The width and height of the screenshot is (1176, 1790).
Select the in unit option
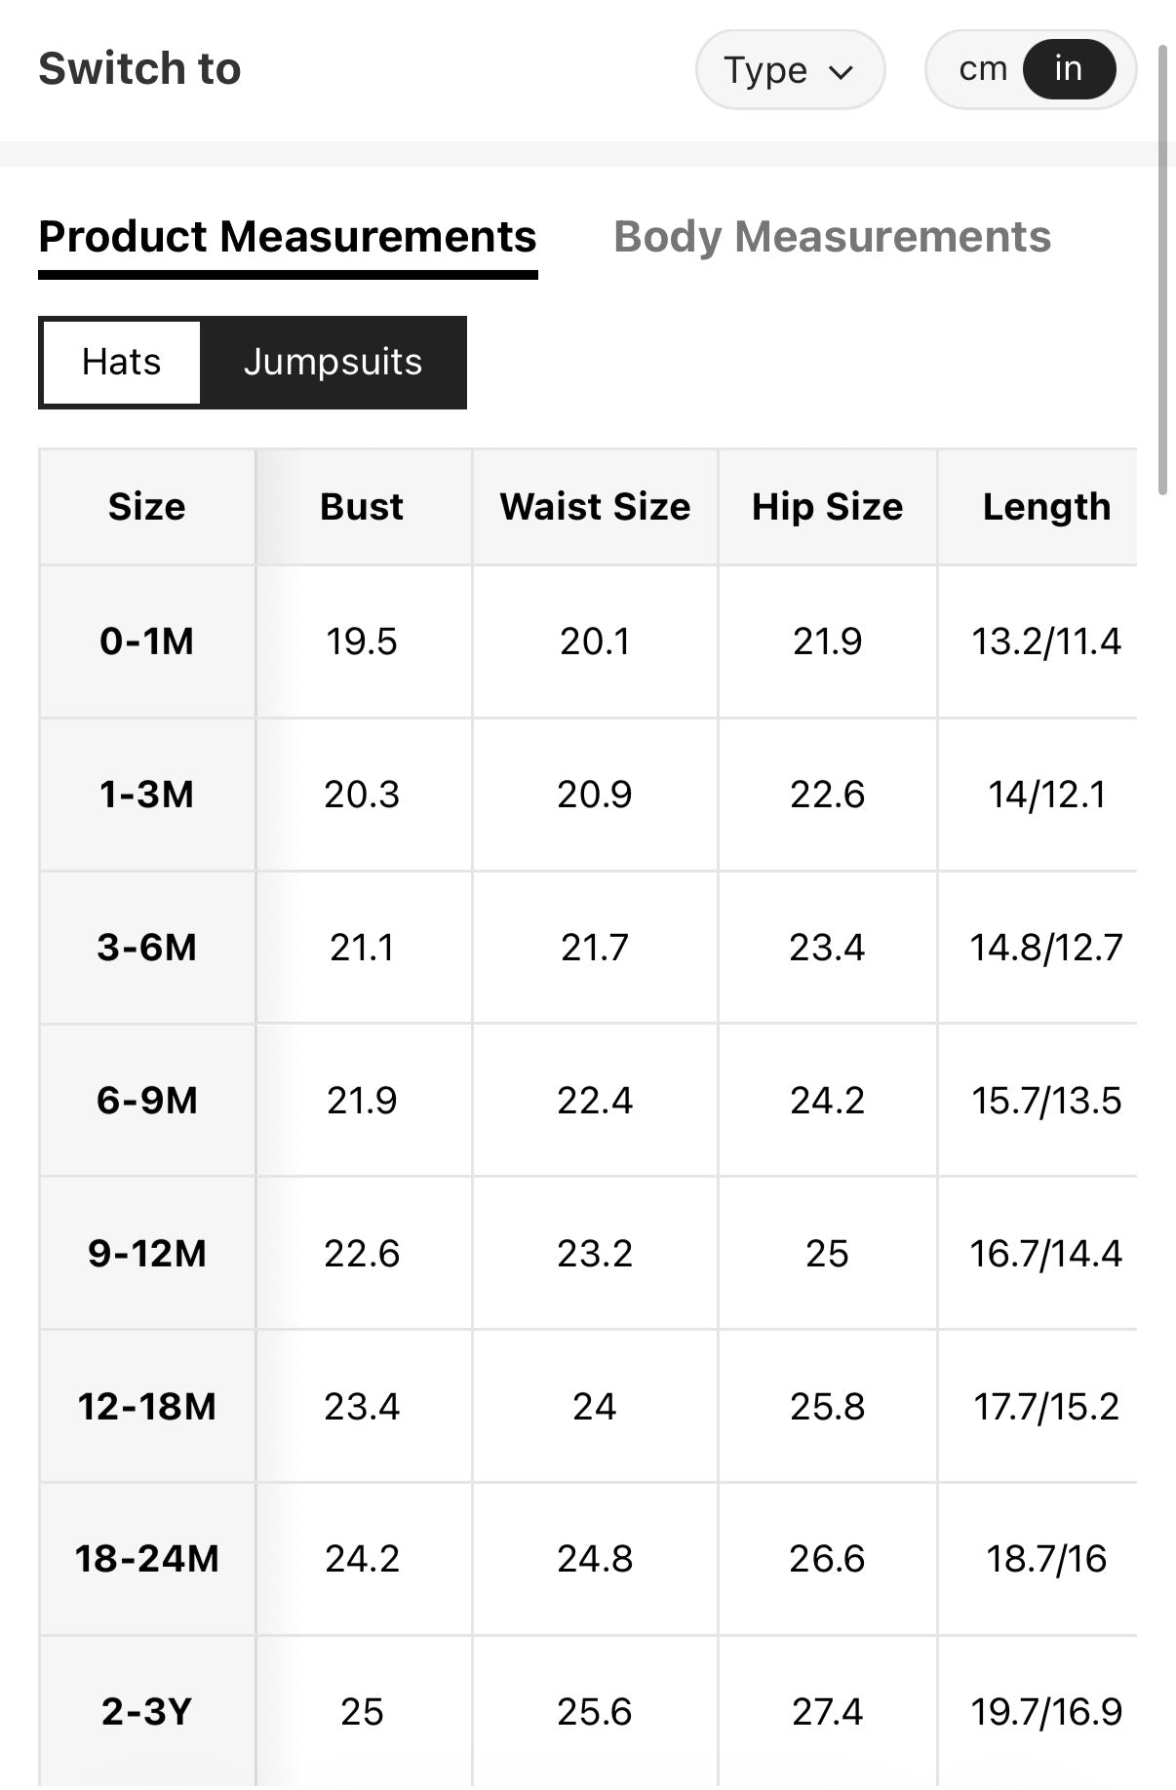(x=1069, y=69)
